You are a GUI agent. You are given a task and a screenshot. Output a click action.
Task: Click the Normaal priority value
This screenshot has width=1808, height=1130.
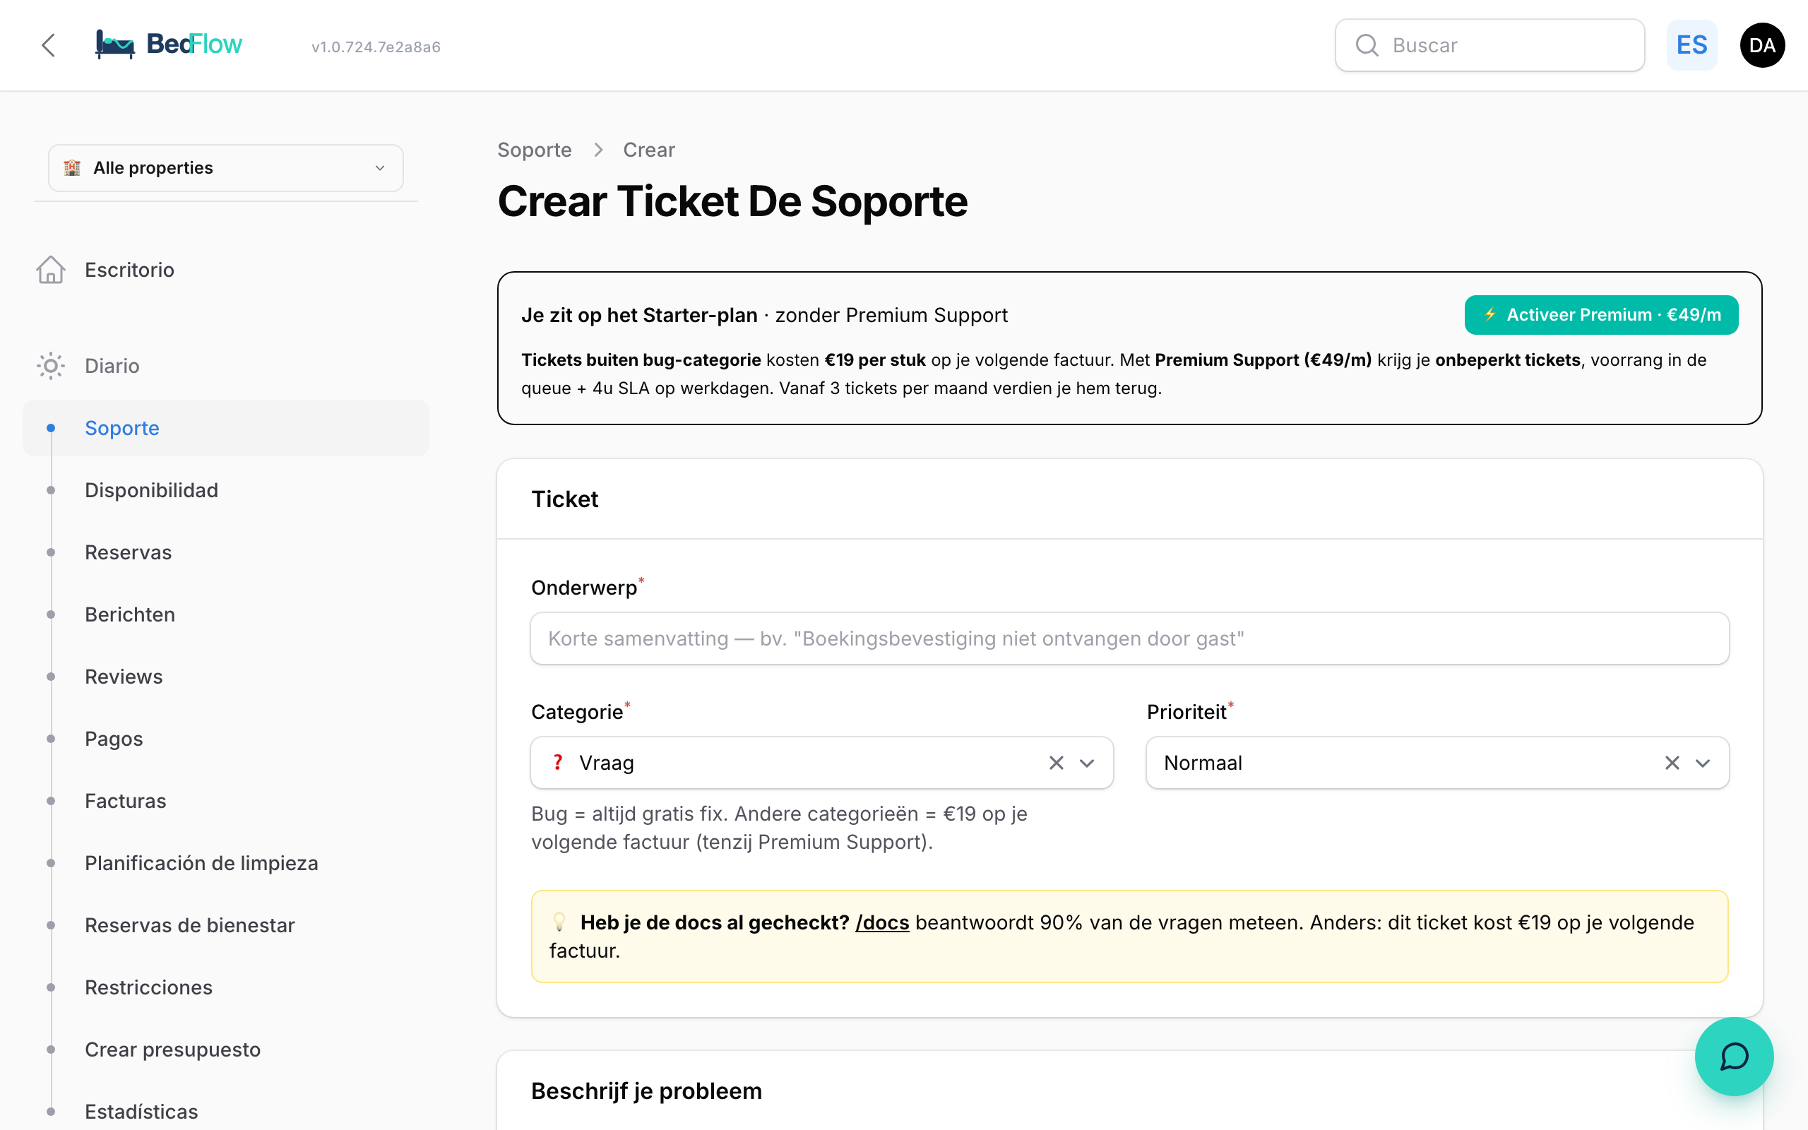click(x=1203, y=763)
